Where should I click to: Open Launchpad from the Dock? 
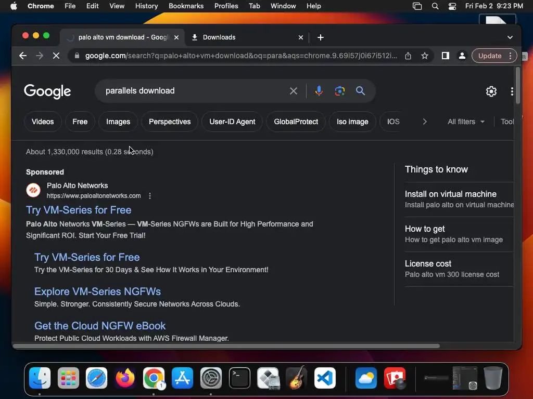[x=68, y=378]
